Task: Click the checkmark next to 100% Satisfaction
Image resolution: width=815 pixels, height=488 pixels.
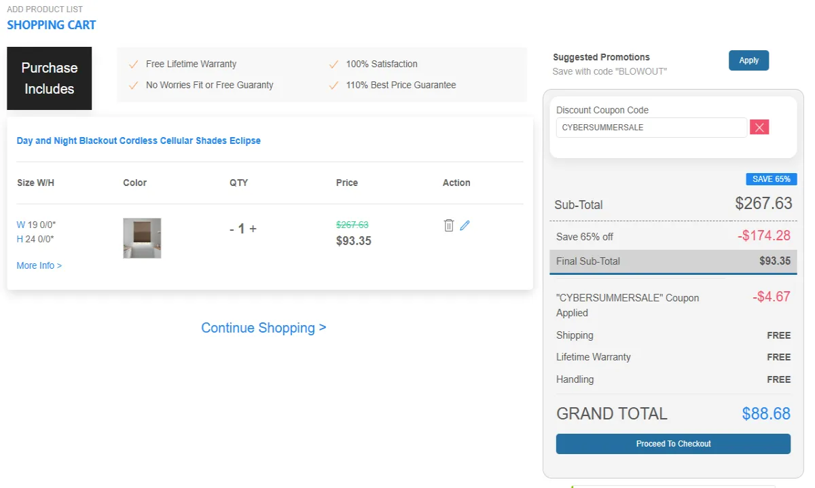Action: pos(333,64)
